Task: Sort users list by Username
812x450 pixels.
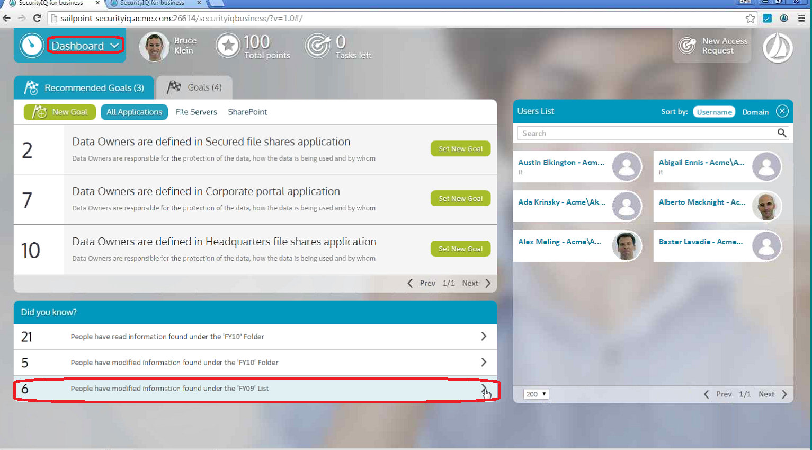Action: [x=714, y=112]
